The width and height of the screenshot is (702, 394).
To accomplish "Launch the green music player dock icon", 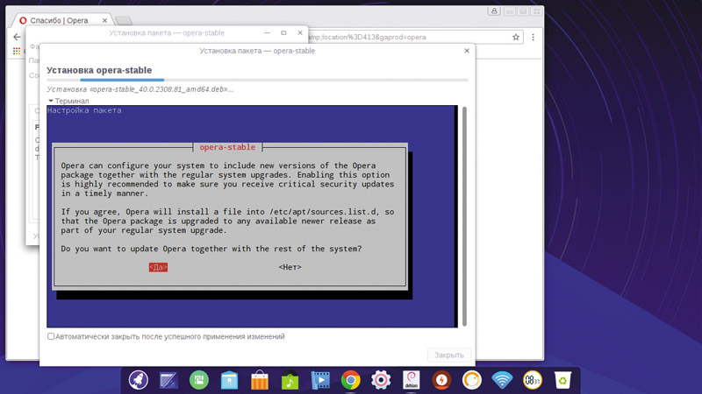I will [x=290, y=381].
